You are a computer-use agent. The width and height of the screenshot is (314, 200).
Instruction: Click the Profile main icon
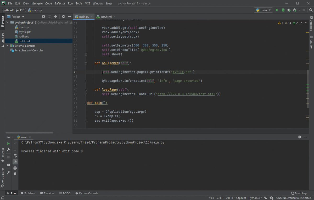point(294,10)
